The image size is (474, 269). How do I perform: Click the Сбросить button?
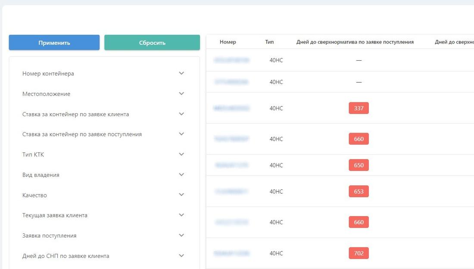[x=152, y=43]
